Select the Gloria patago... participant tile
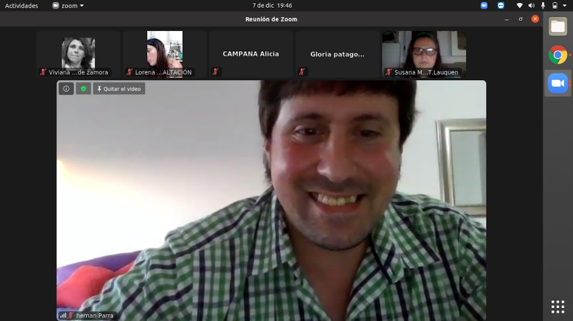This screenshot has height=321, width=573. (337, 54)
